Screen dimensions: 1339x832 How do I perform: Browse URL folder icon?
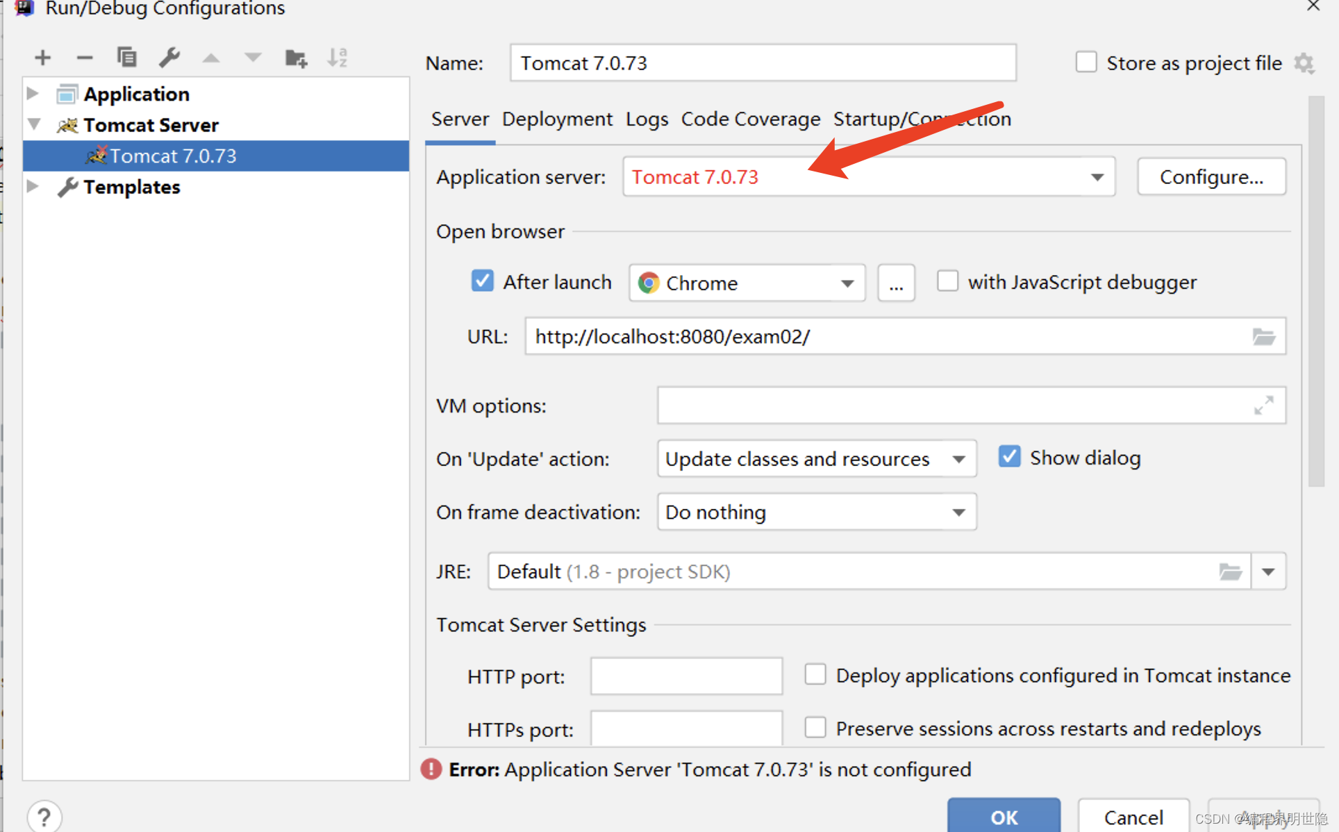[1263, 337]
